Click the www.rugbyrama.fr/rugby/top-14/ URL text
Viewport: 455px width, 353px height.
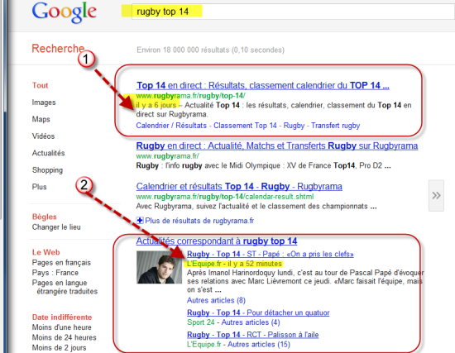coord(190,96)
